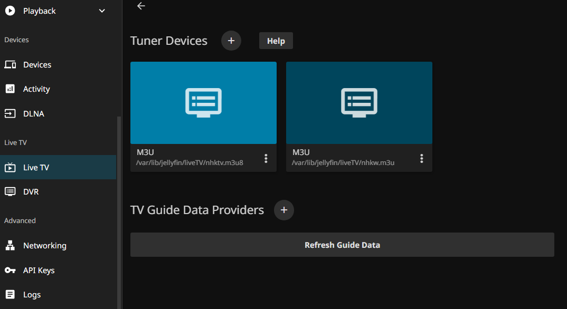Click the Devices sidebar icon
The width and height of the screenshot is (567, 309).
10,65
